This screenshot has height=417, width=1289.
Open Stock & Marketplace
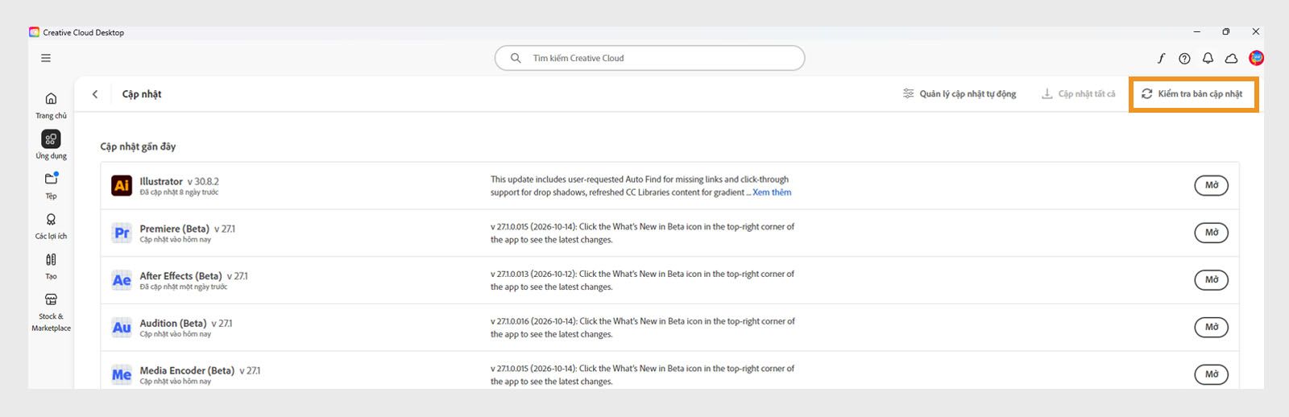51,312
